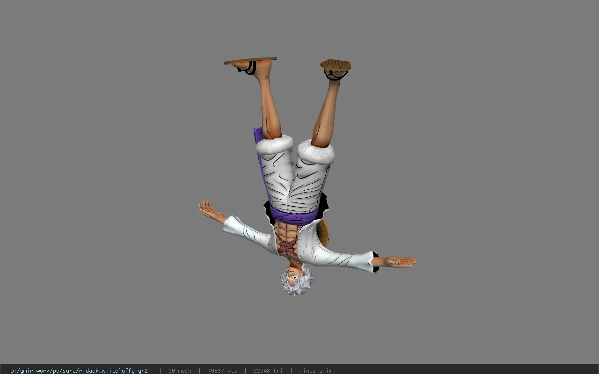Image resolution: width=599 pixels, height=374 pixels.
Task: Click the ridack_whiteluffy.gr2 file path in status bar
Action: [79, 371]
